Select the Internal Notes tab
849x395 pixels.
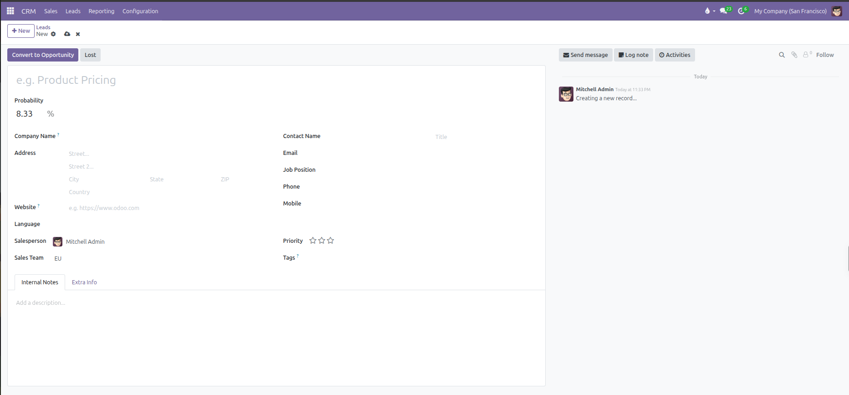(40, 282)
